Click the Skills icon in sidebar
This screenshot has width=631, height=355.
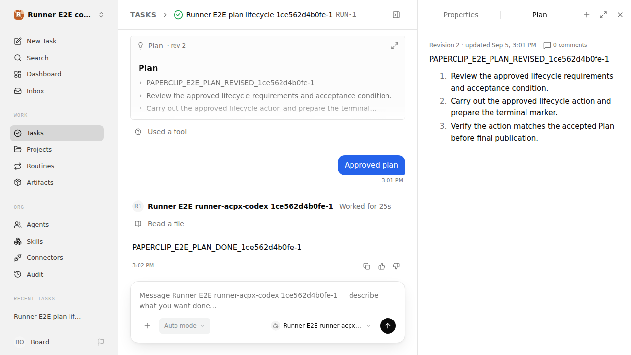[18, 241]
